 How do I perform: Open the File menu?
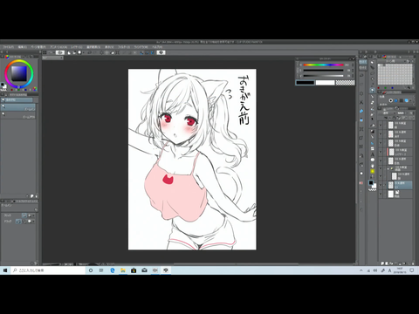coord(8,47)
